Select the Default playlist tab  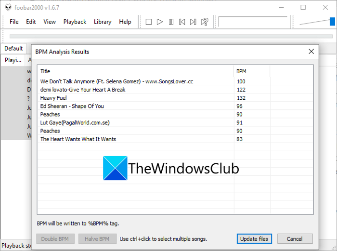[13, 48]
